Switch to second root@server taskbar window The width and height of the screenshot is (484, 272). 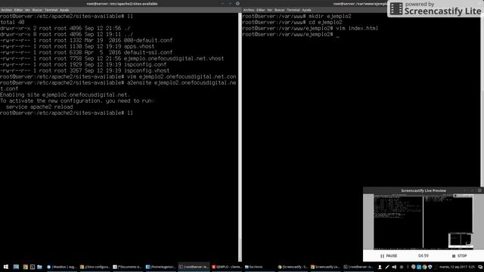click(358, 267)
